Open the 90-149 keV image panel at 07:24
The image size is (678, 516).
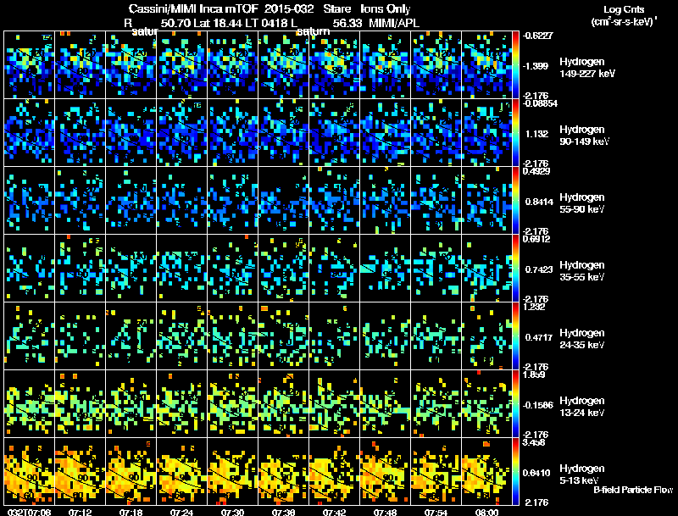click(x=181, y=133)
